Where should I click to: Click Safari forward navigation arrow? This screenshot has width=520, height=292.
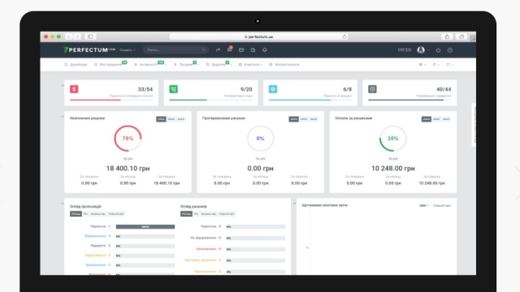(x=77, y=36)
